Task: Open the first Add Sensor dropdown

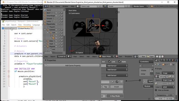Action: click(117, 66)
